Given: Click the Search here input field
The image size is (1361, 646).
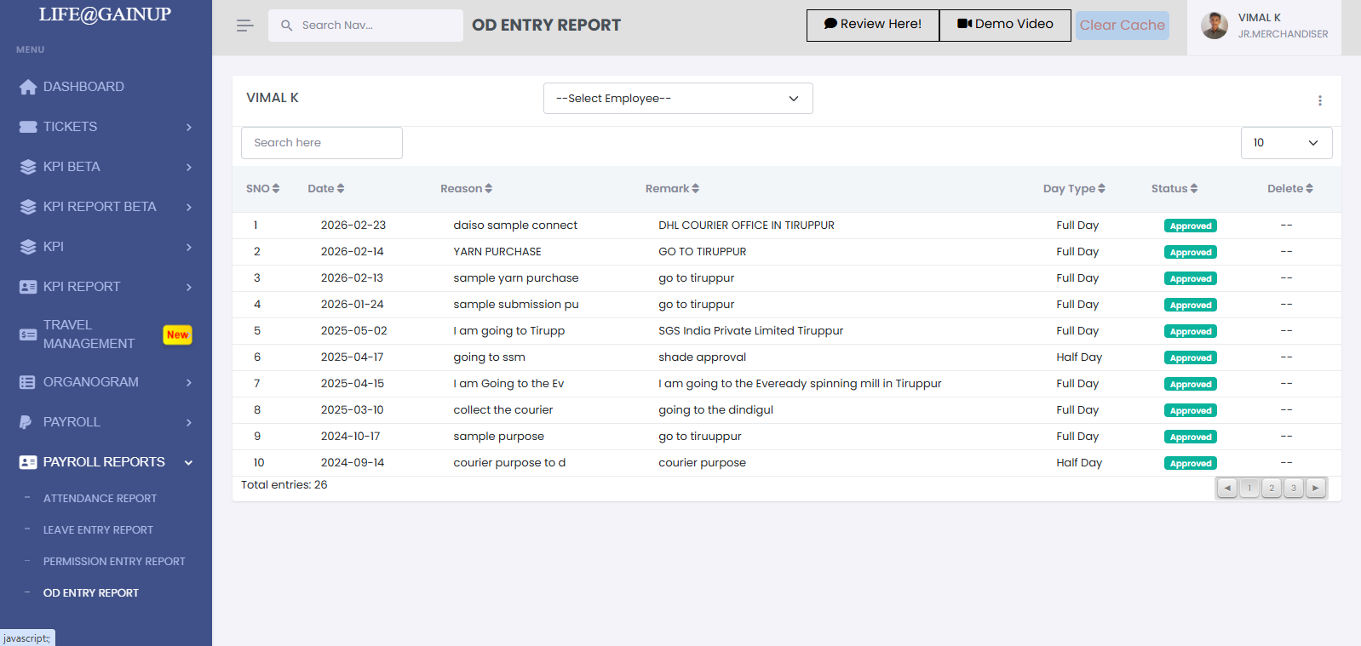Looking at the screenshot, I should pyautogui.click(x=321, y=143).
